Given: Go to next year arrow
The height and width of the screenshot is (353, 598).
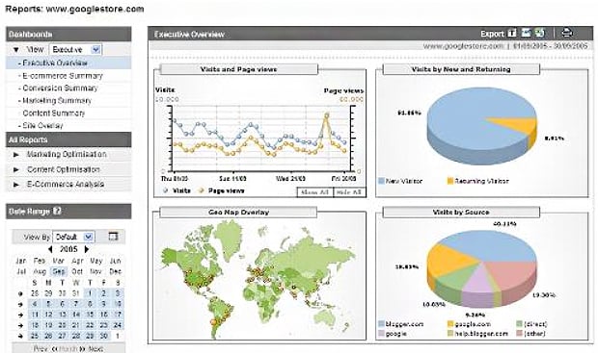Looking at the screenshot, I should tap(87, 249).
